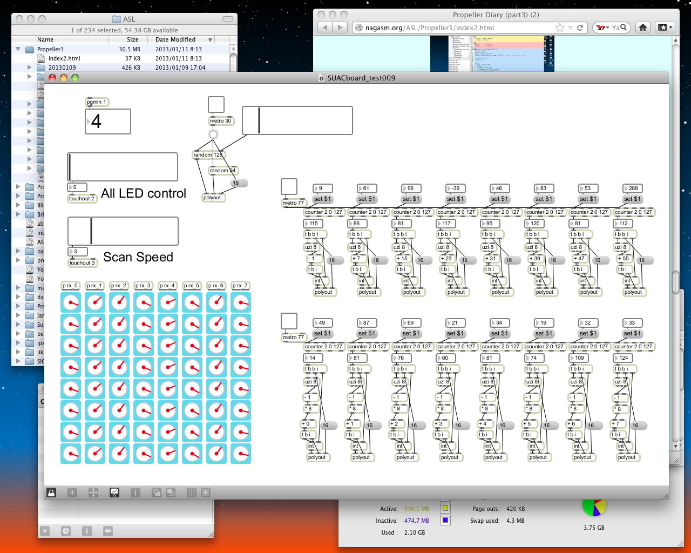Toggle the patcher lock icon
This screenshot has height=553, width=691.
(51, 493)
